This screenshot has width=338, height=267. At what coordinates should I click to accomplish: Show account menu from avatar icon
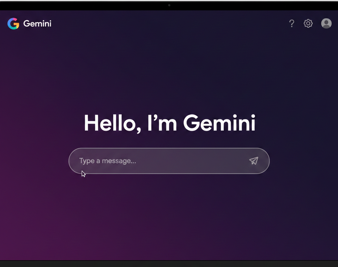coord(326,23)
